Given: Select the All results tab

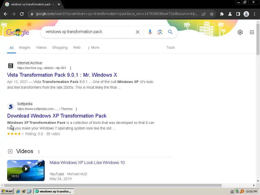Looking at the screenshot, I should 11,48.
